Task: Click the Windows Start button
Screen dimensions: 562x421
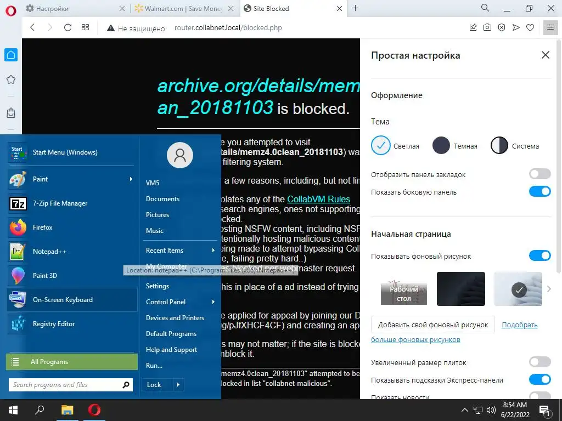Action: point(13,410)
